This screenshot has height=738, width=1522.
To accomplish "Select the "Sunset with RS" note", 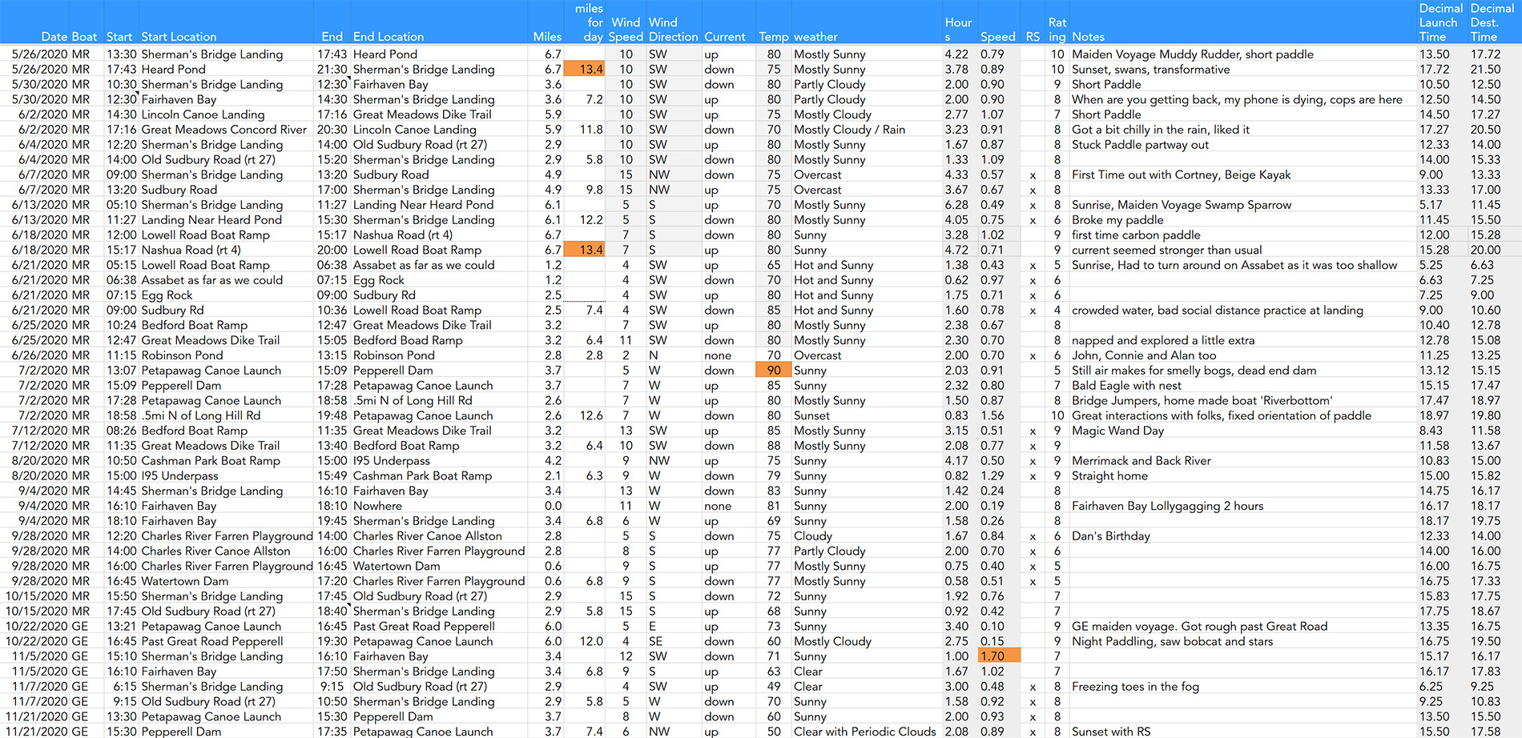I will click(x=1110, y=732).
